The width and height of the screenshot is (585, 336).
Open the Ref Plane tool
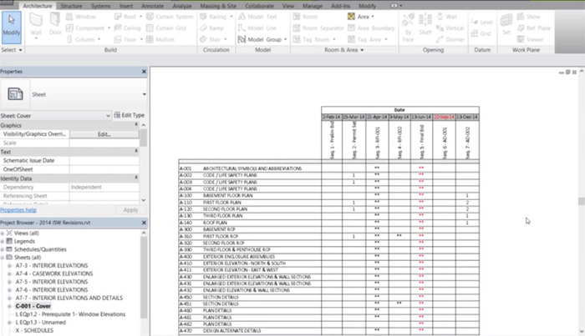click(x=534, y=28)
